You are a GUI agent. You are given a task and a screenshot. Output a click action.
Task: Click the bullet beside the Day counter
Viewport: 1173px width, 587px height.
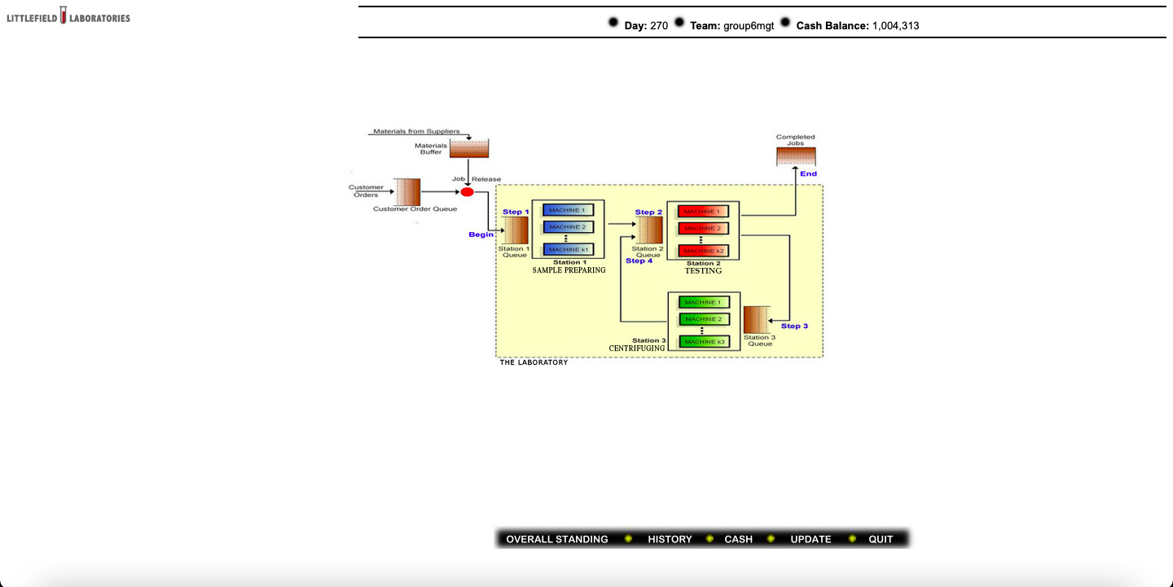(x=613, y=22)
